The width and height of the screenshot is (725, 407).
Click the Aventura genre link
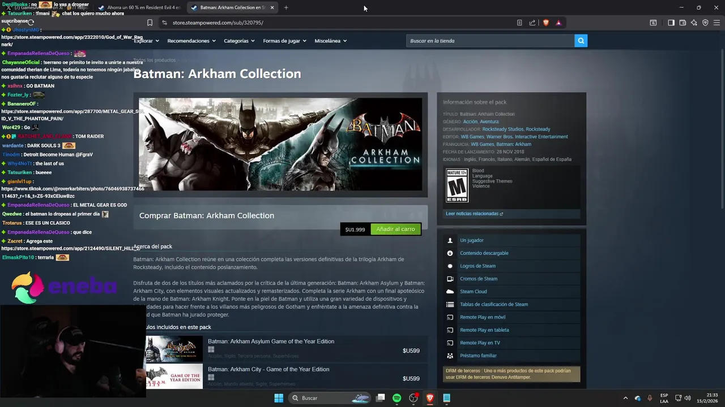pos(489,122)
